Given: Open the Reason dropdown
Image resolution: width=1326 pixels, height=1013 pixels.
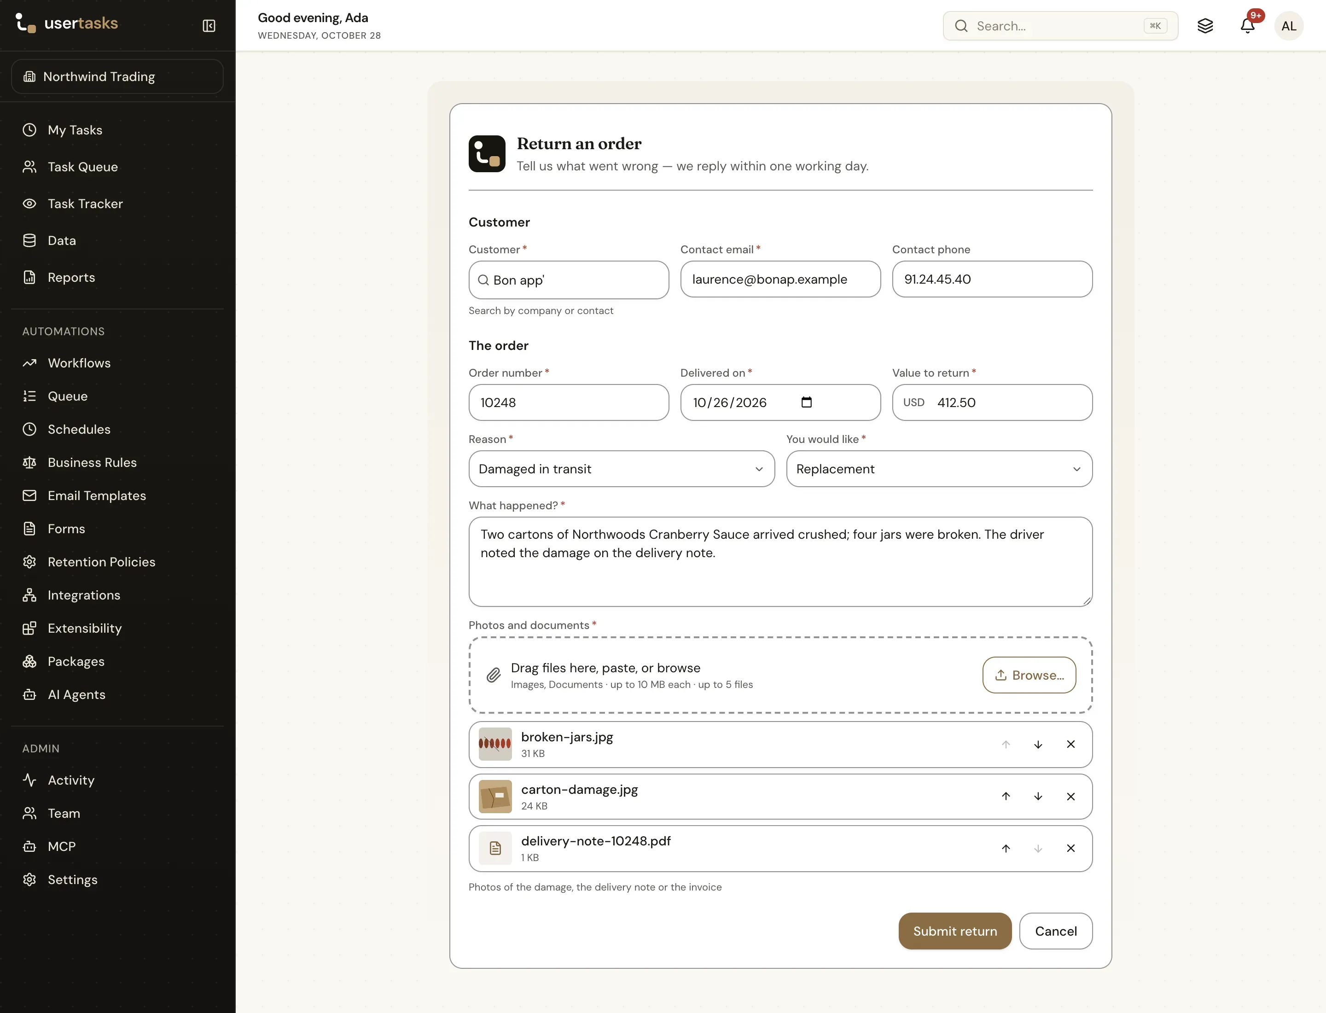Looking at the screenshot, I should [x=621, y=469].
